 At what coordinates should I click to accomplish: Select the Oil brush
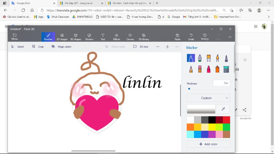(x=209, y=58)
